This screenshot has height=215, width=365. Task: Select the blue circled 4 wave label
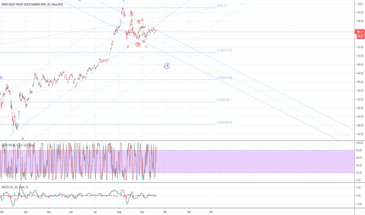[x=167, y=66]
